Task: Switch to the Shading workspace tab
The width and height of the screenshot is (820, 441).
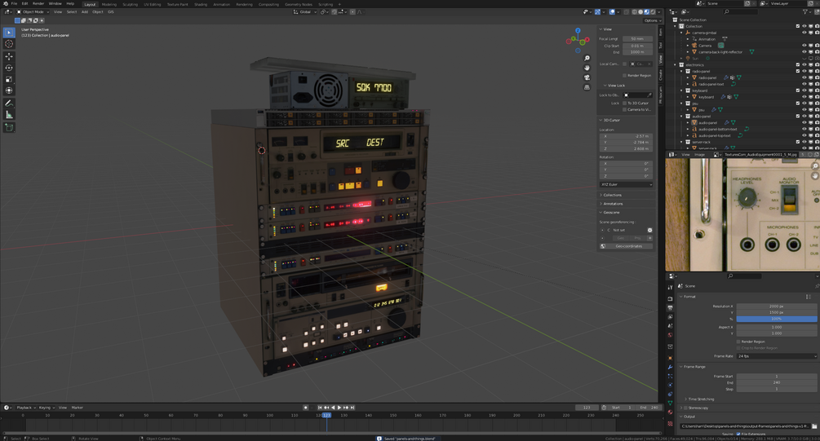Action: tap(201, 4)
